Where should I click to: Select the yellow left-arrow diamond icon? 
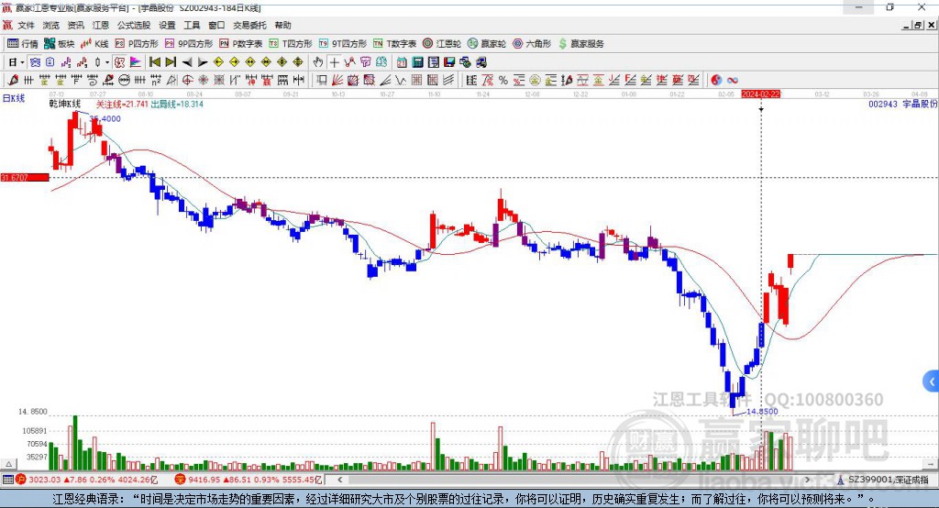point(218,62)
